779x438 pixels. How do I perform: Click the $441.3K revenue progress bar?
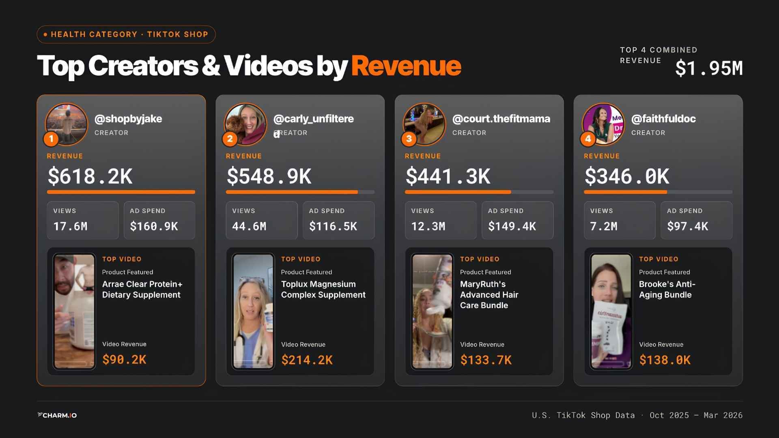[479, 192]
